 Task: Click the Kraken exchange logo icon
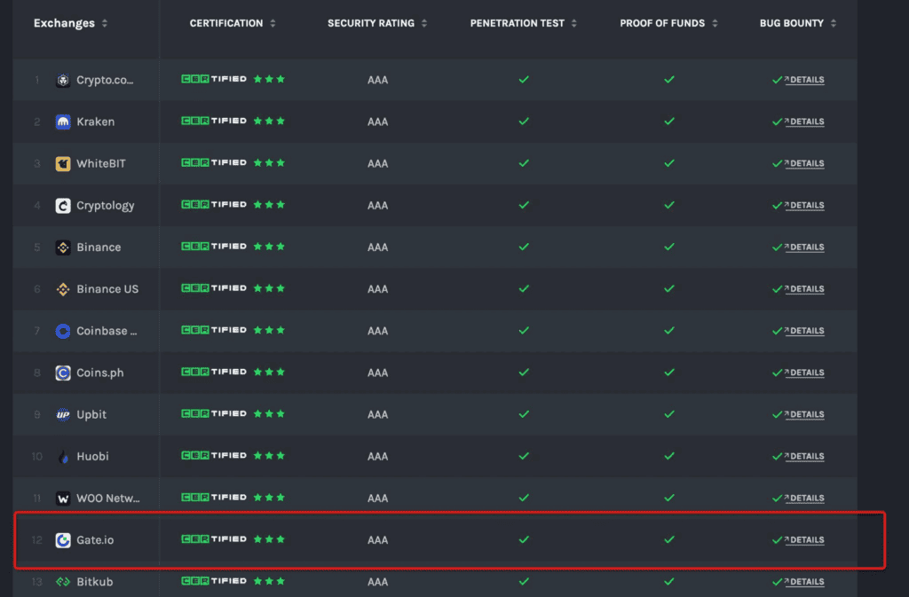(63, 122)
